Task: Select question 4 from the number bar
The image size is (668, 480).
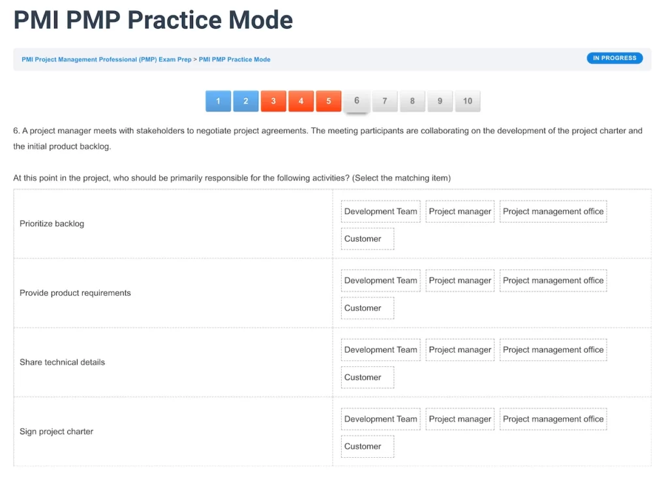Action: click(301, 101)
